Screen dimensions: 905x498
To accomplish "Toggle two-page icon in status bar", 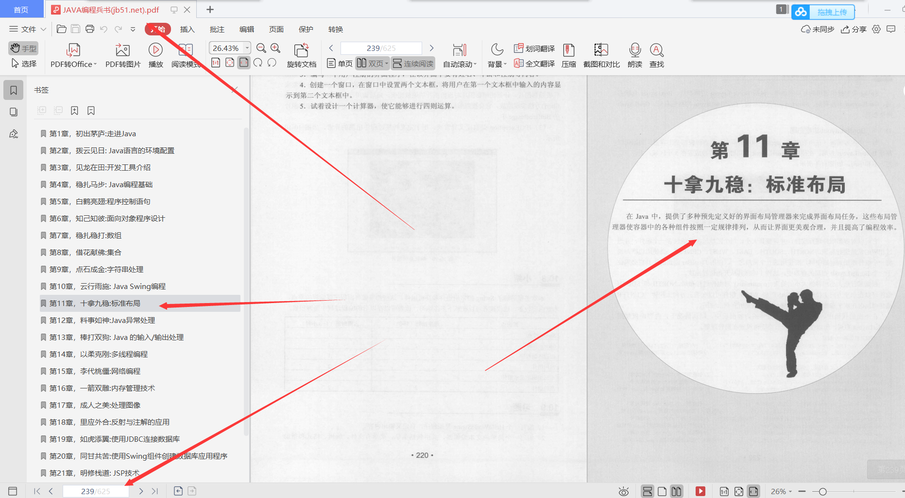I will pyautogui.click(x=676, y=491).
